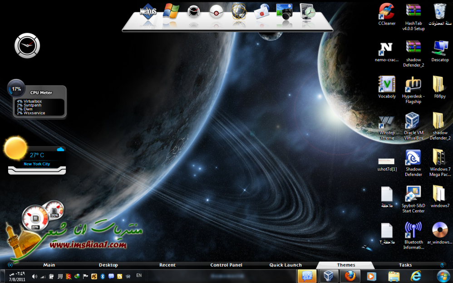Open the orange chat group taskbar button

pos(307,276)
